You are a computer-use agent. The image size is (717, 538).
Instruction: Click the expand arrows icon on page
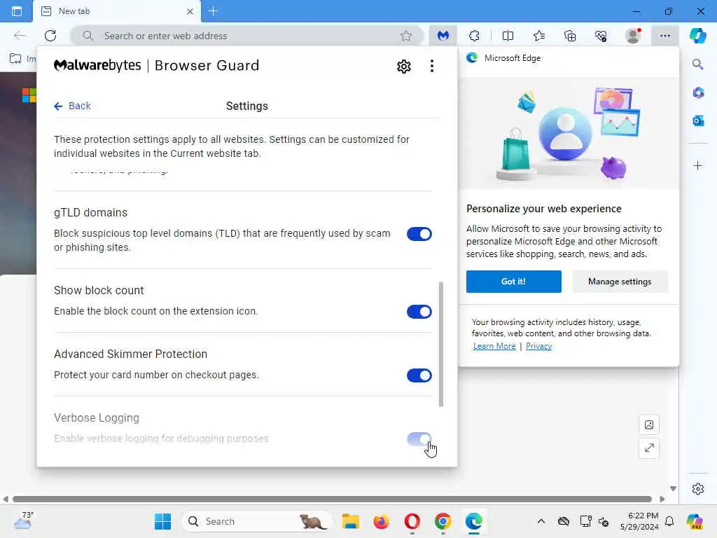(x=649, y=448)
